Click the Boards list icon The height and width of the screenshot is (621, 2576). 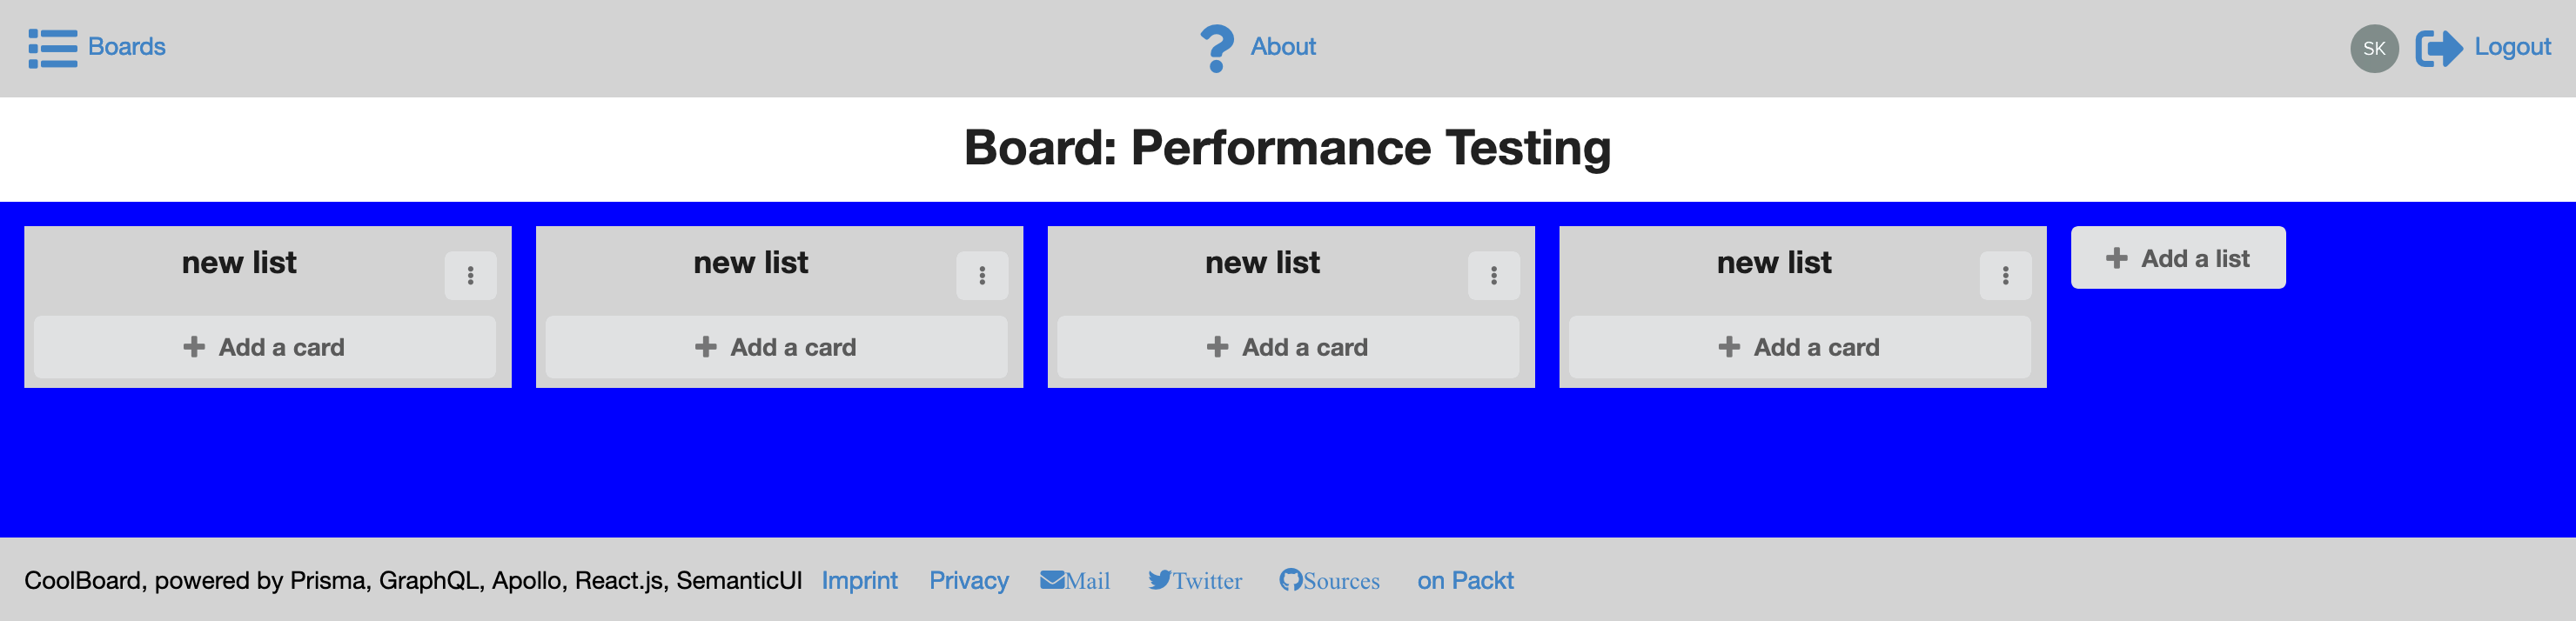(x=53, y=48)
